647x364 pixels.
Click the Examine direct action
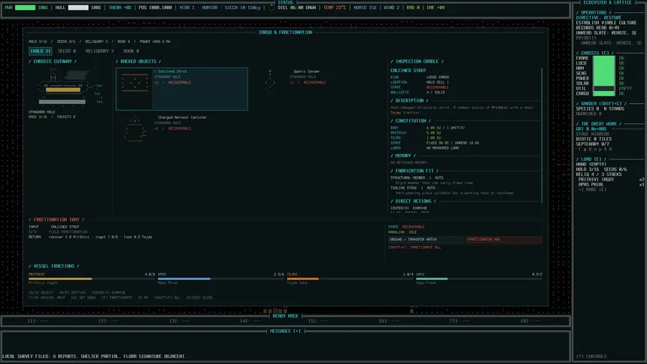409,208
